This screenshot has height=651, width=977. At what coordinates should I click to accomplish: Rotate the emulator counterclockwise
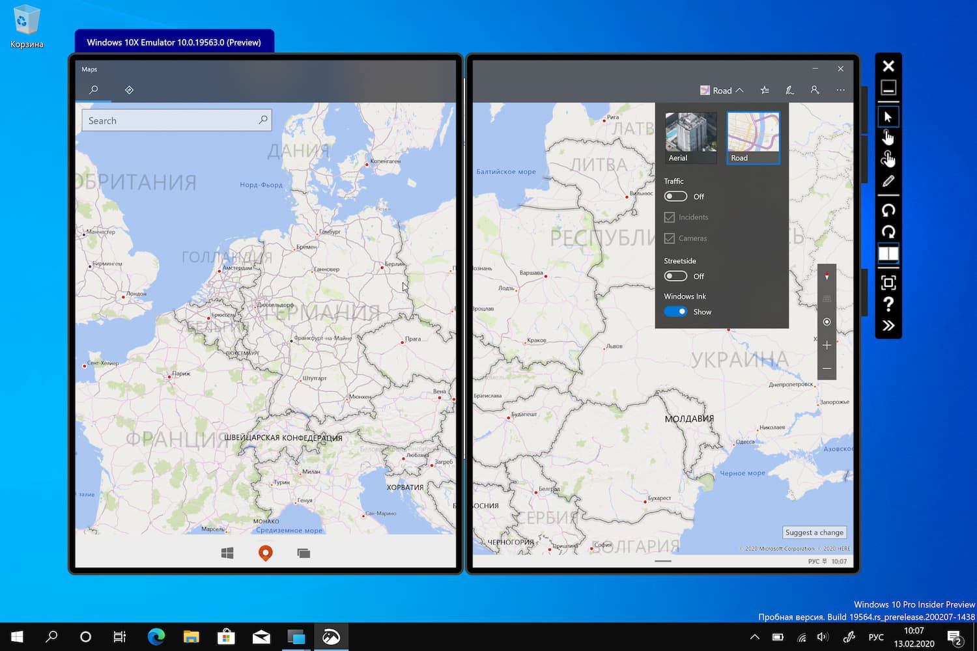pos(888,210)
